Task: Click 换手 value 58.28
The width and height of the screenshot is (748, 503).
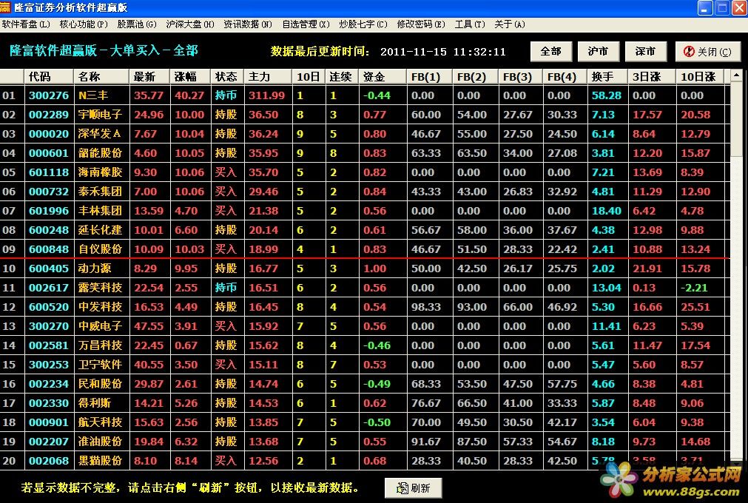Action: click(607, 95)
